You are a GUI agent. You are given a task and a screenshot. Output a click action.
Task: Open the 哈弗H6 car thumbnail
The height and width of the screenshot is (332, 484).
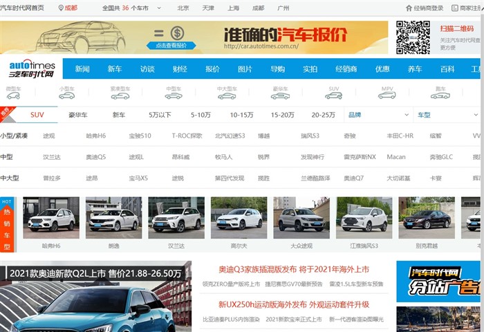pyautogui.click(x=51, y=218)
